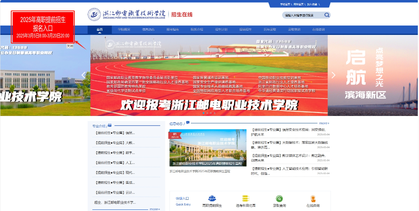The height and width of the screenshot is (211, 419).
Task: Click the college logo emblem
Action: click(95, 15)
